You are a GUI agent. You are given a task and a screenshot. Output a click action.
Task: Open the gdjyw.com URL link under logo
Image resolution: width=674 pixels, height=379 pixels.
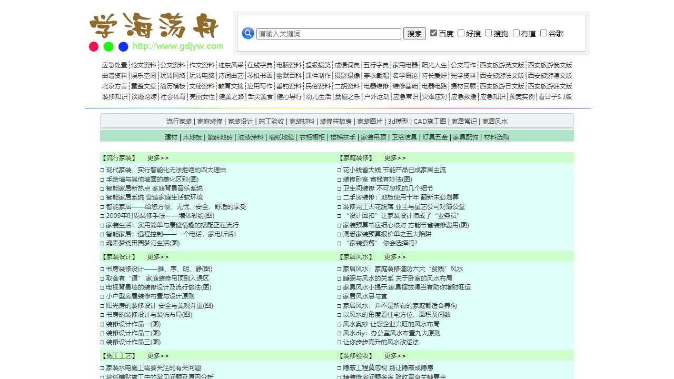pos(178,46)
